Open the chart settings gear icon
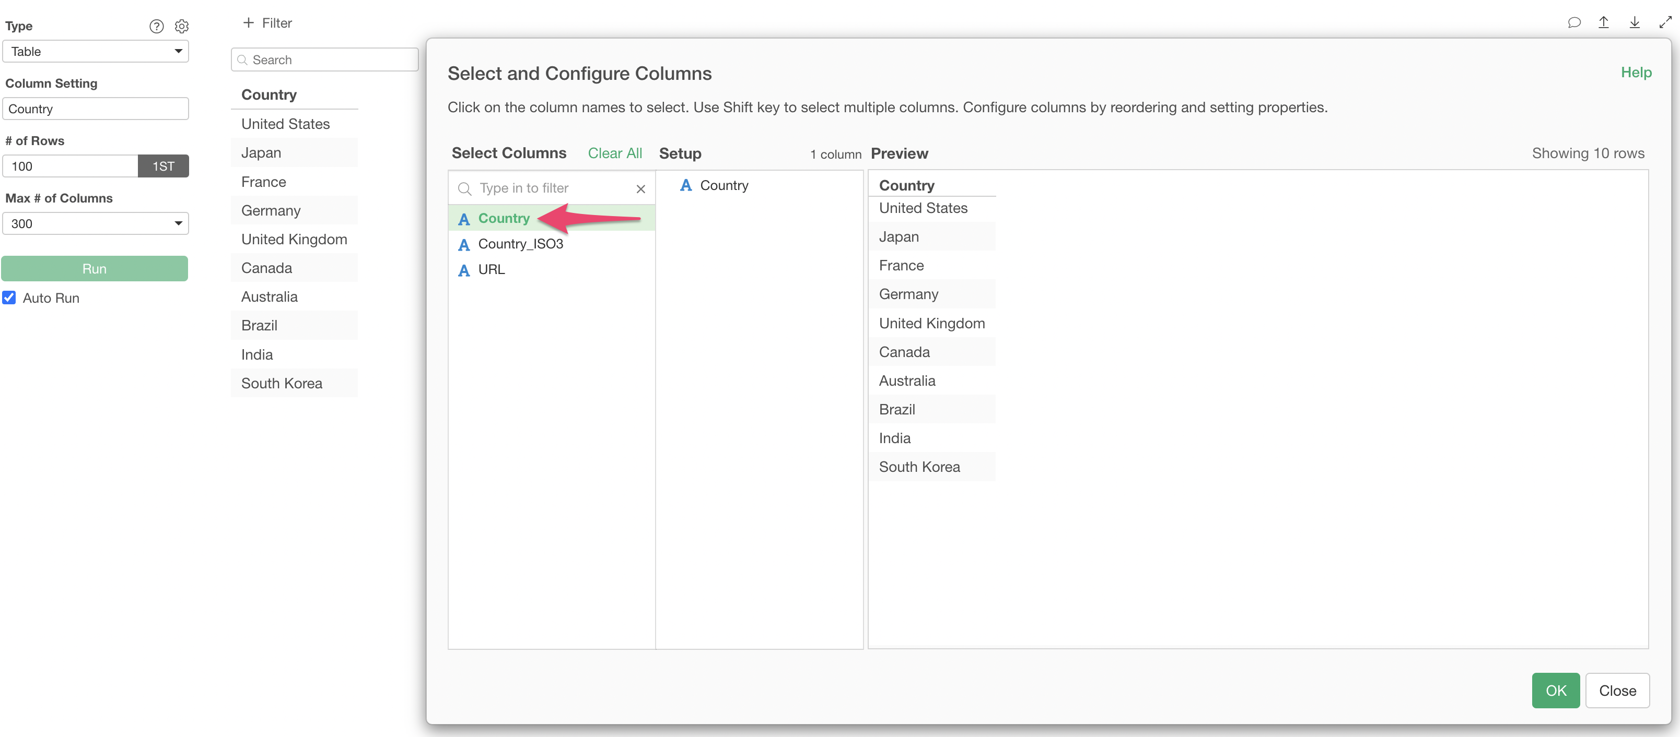Screen dimensions: 1680x737 [x=182, y=26]
